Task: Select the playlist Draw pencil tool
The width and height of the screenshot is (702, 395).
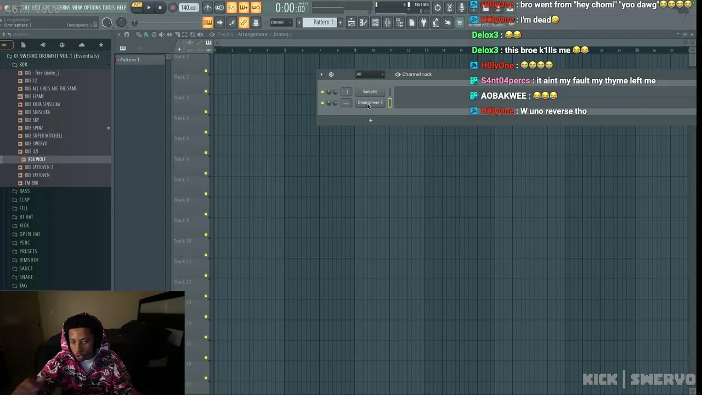Action: click(x=138, y=35)
